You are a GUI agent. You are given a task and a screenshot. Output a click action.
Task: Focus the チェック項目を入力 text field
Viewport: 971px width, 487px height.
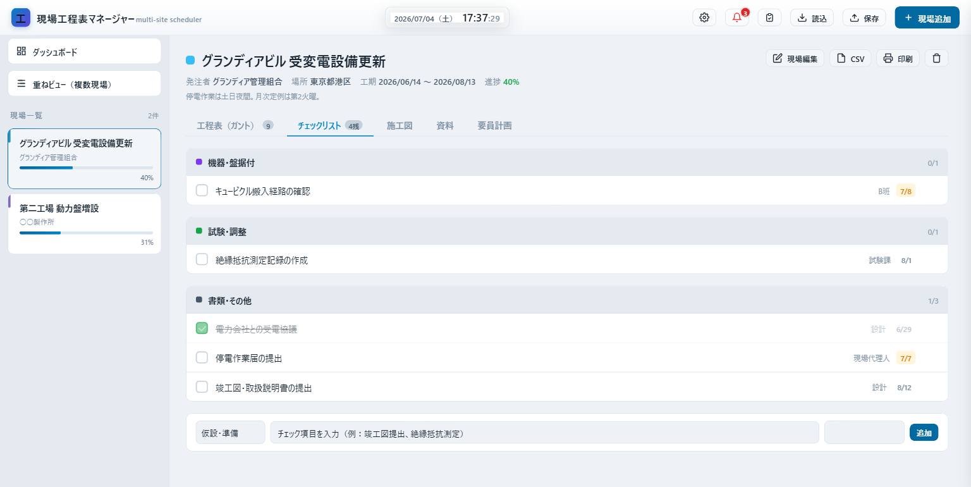coord(544,433)
